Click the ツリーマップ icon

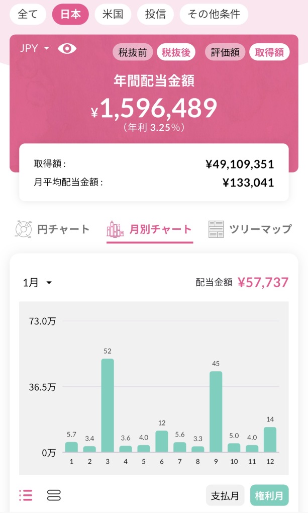tap(216, 229)
